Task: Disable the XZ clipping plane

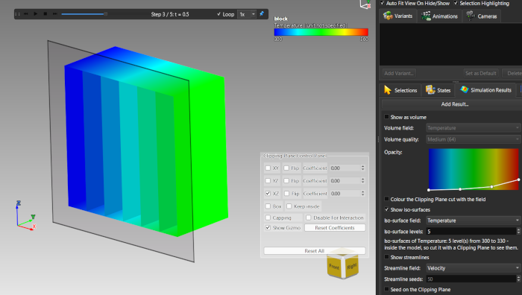Action: tap(268, 193)
